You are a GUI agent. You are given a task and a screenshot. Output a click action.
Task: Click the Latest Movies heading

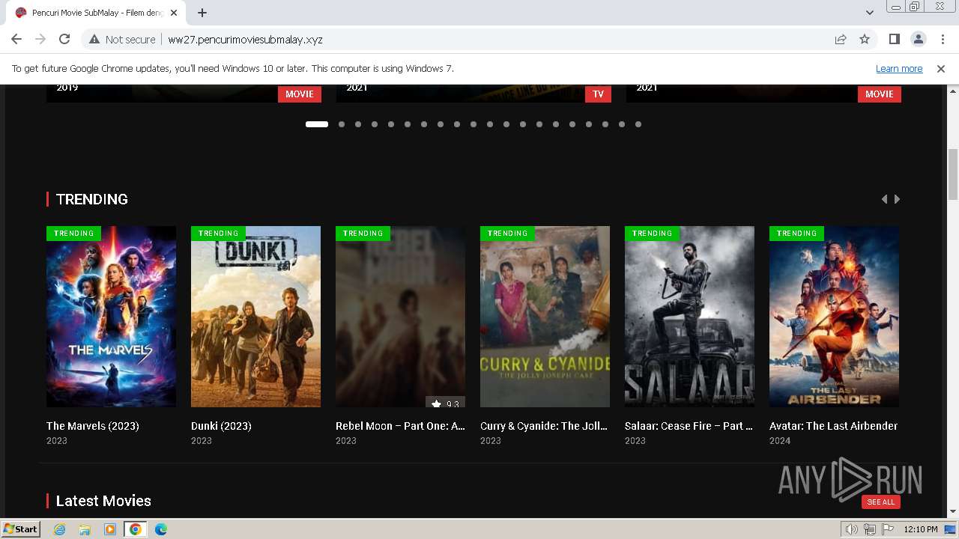pyautogui.click(x=103, y=501)
